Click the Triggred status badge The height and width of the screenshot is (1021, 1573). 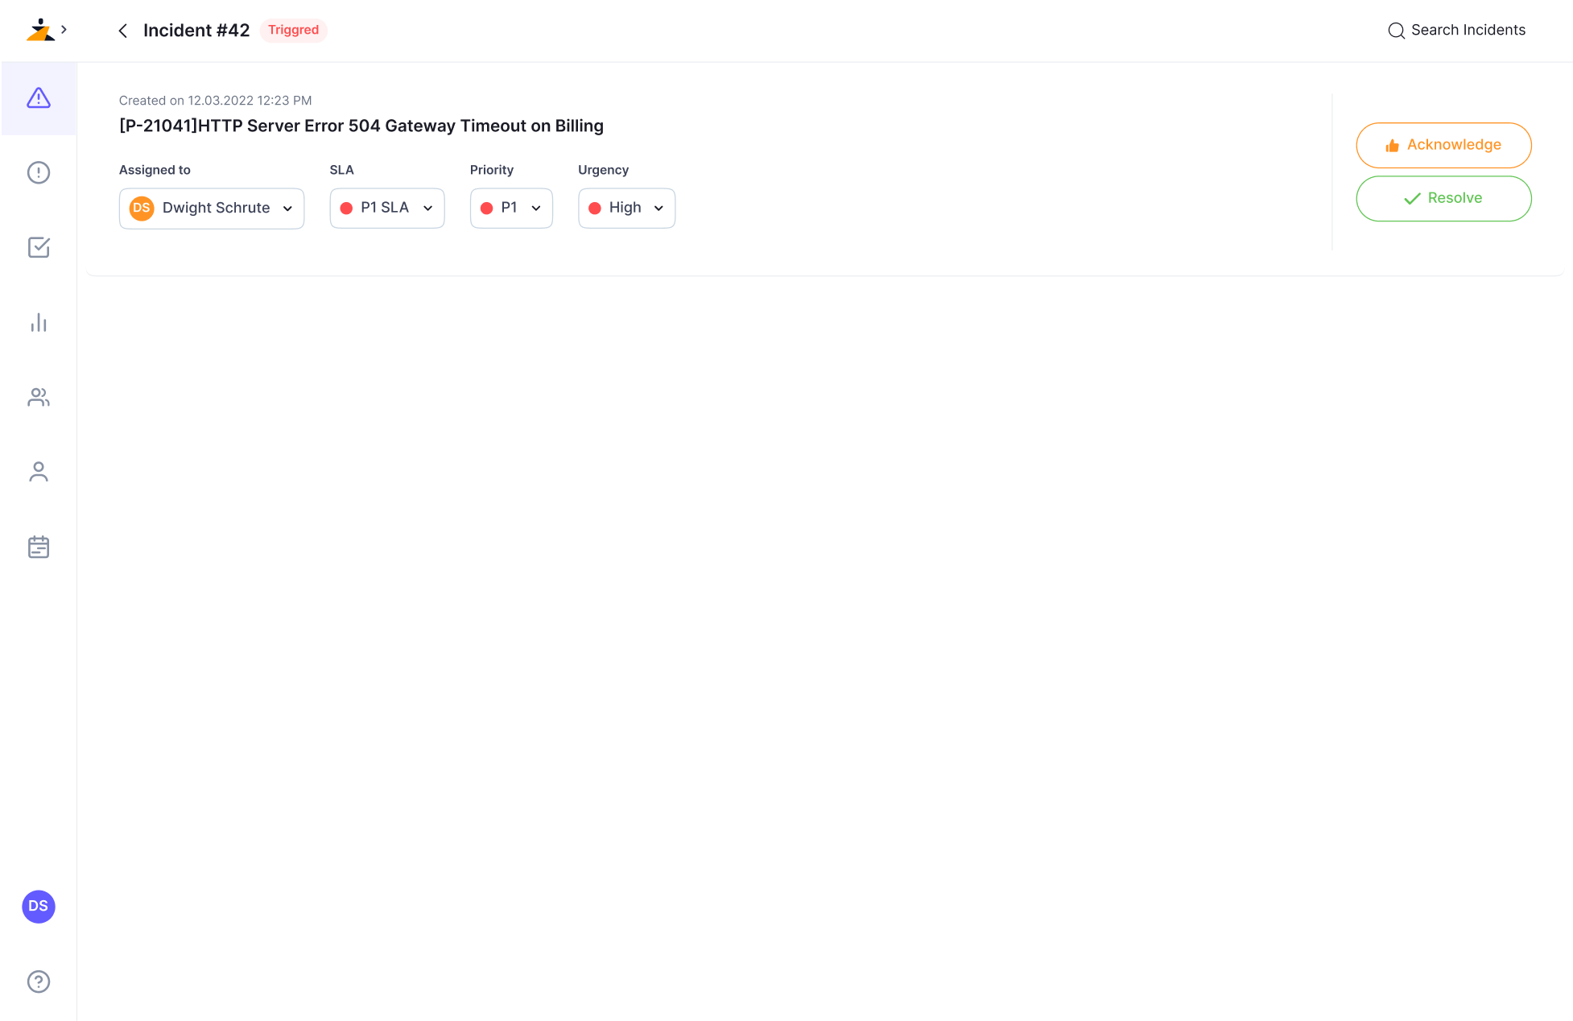pos(293,30)
